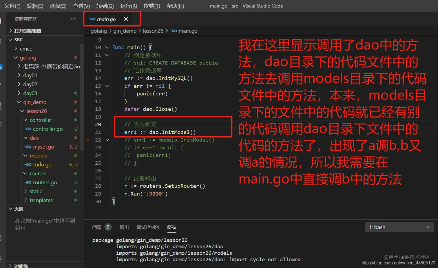Expand the day02 folder
This screenshot has width=438, height=268.
tap(30, 85)
